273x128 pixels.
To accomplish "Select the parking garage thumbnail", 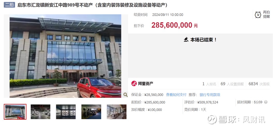I will 40,112.
